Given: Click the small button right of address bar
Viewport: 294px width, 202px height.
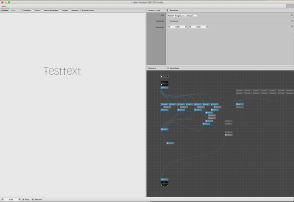Looking at the screenshot, I should click(289, 6).
